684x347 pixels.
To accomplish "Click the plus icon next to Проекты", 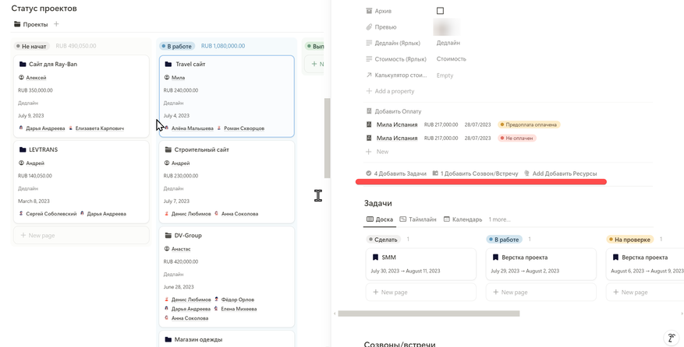I will click(x=56, y=24).
